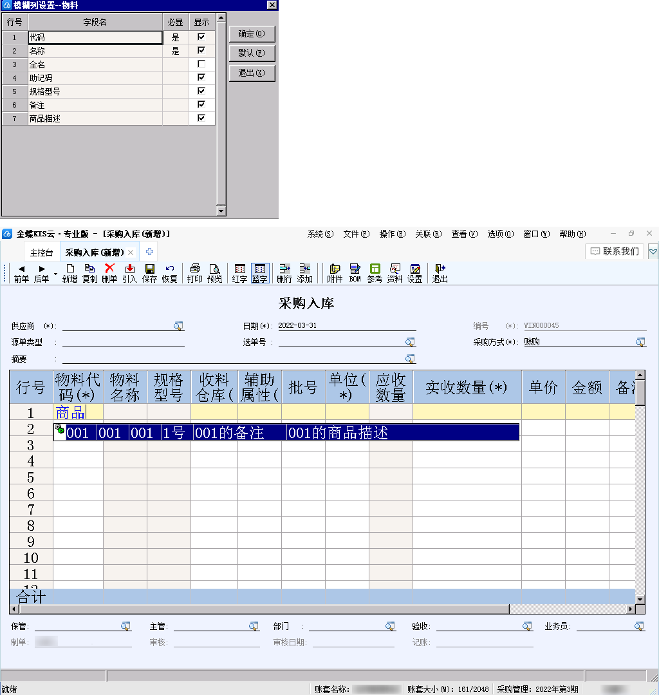Image resolution: width=659 pixels, height=695 pixels.
Task: Open attachments (附件)
Action: (335, 273)
